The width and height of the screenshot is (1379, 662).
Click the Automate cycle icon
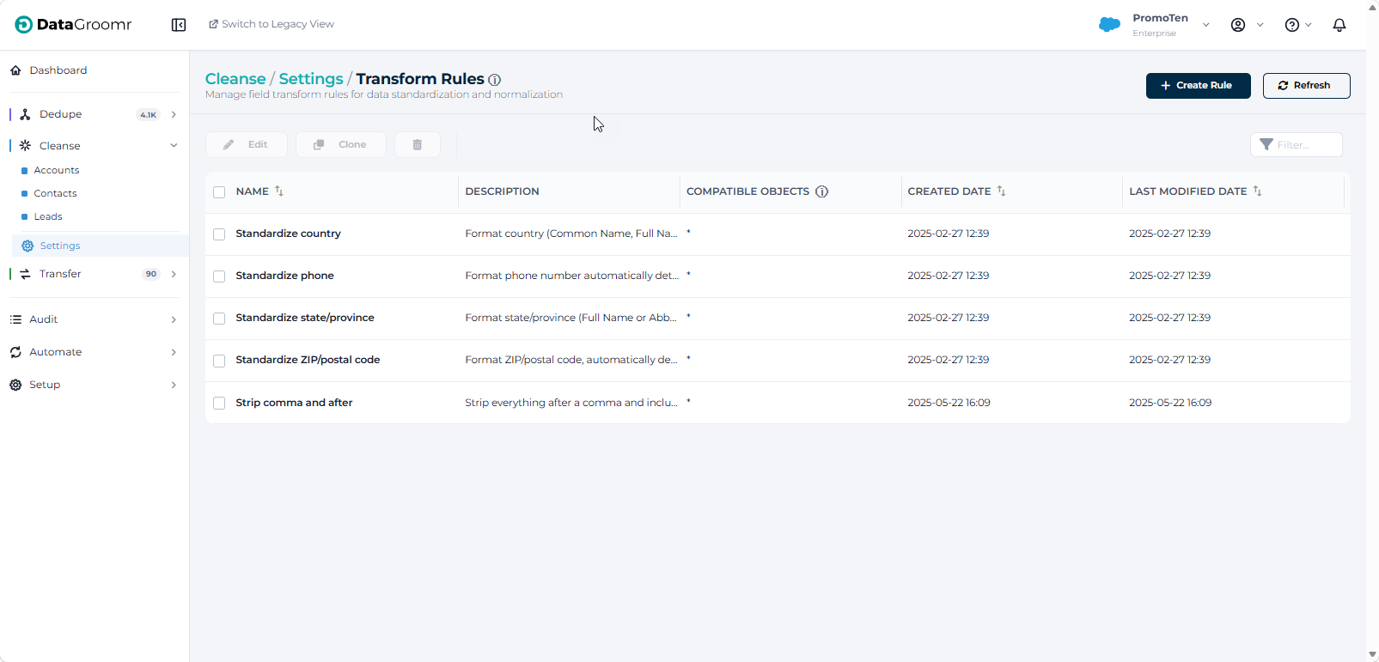point(15,352)
